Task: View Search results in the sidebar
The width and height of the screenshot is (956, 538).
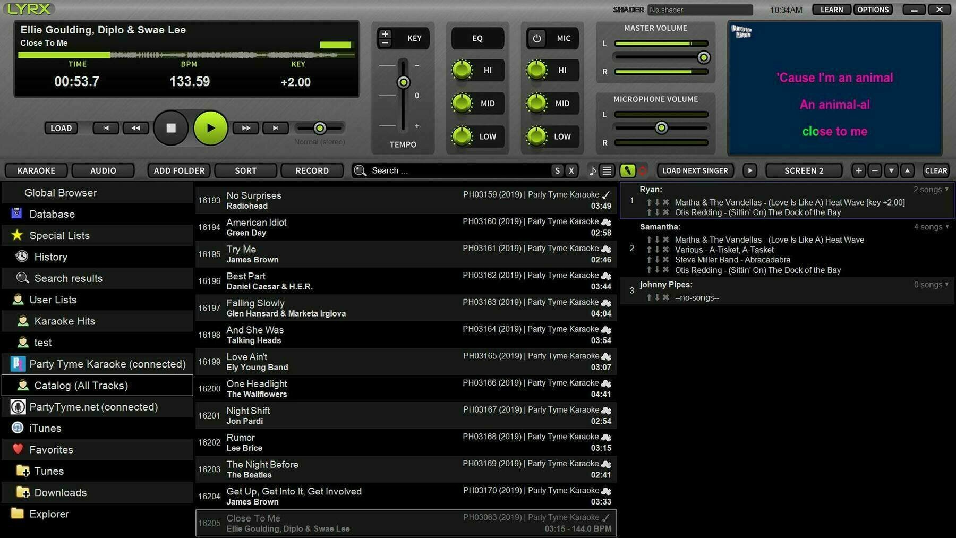Action: [x=68, y=278]
